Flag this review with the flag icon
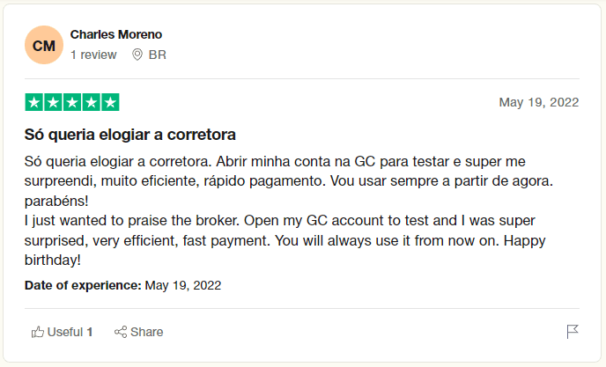Image resolution: width=606 pixels, height=367 pixels. [573, 332]
